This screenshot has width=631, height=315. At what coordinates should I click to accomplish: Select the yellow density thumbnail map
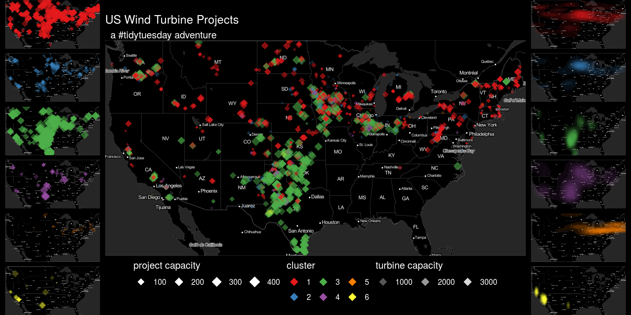coord(578,291)
